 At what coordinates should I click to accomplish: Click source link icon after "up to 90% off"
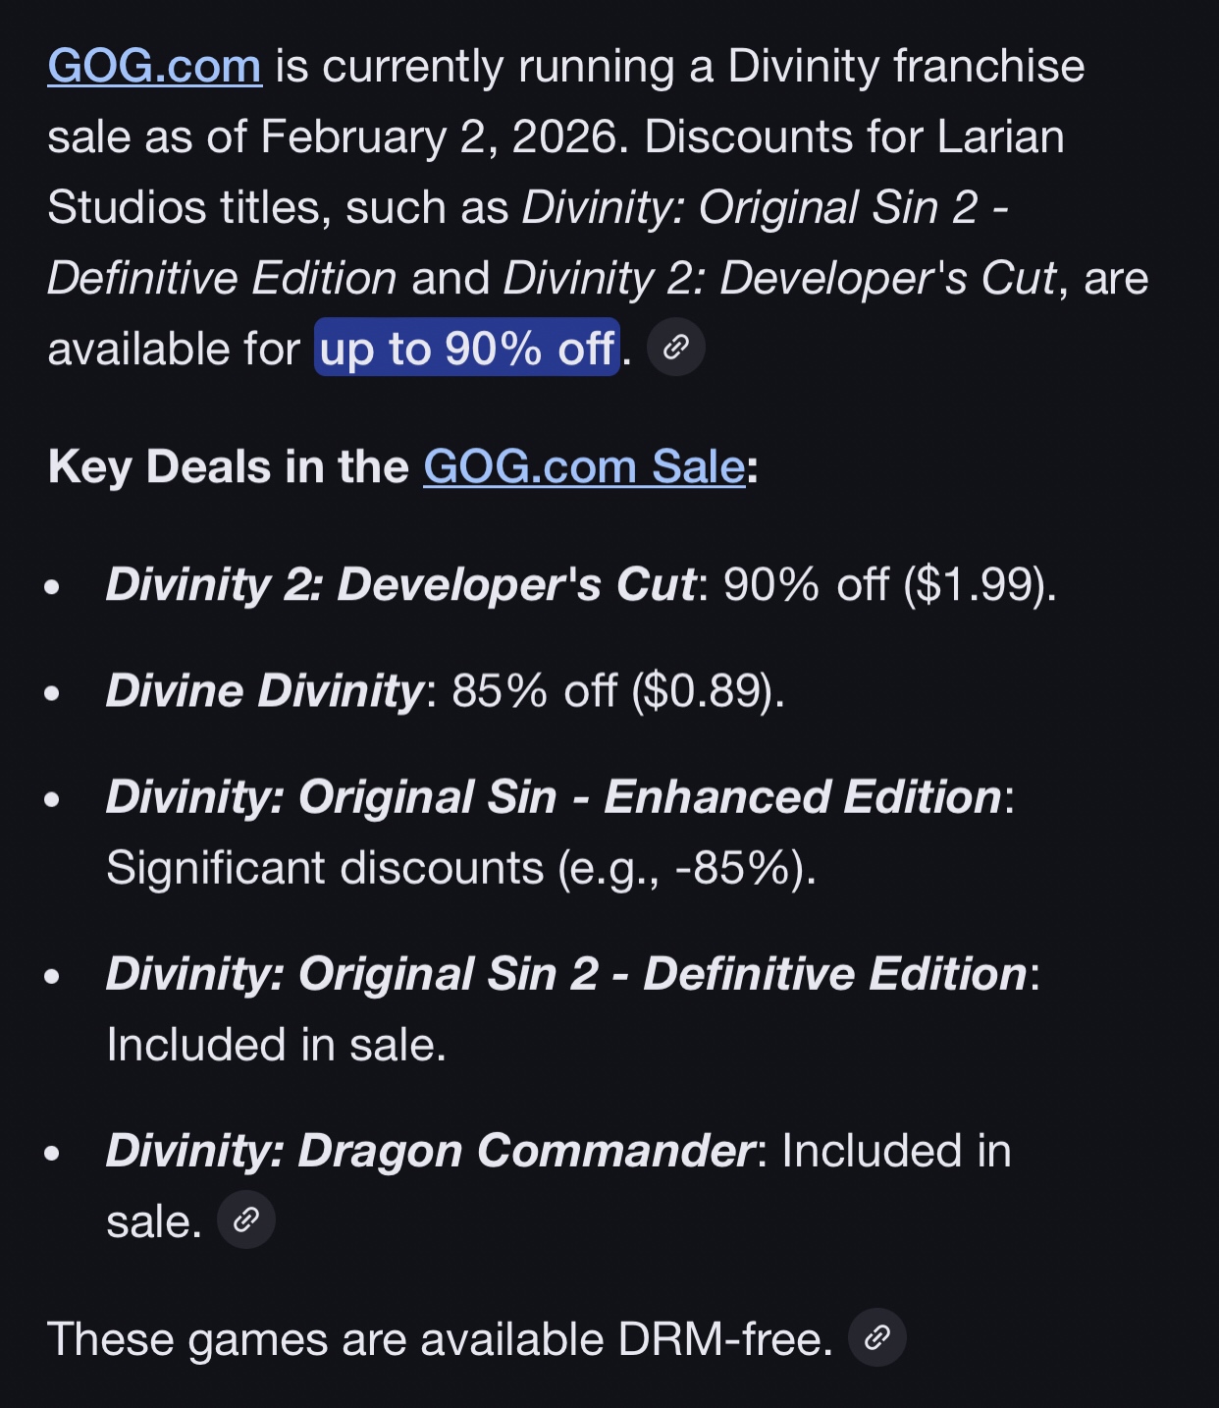676,348
